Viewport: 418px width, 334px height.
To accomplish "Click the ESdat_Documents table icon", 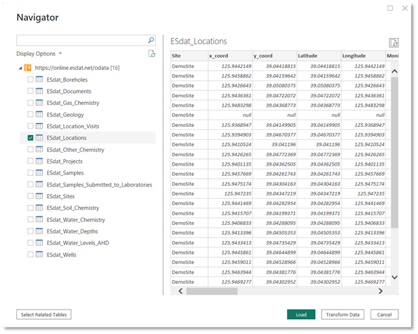I will 39,91.
